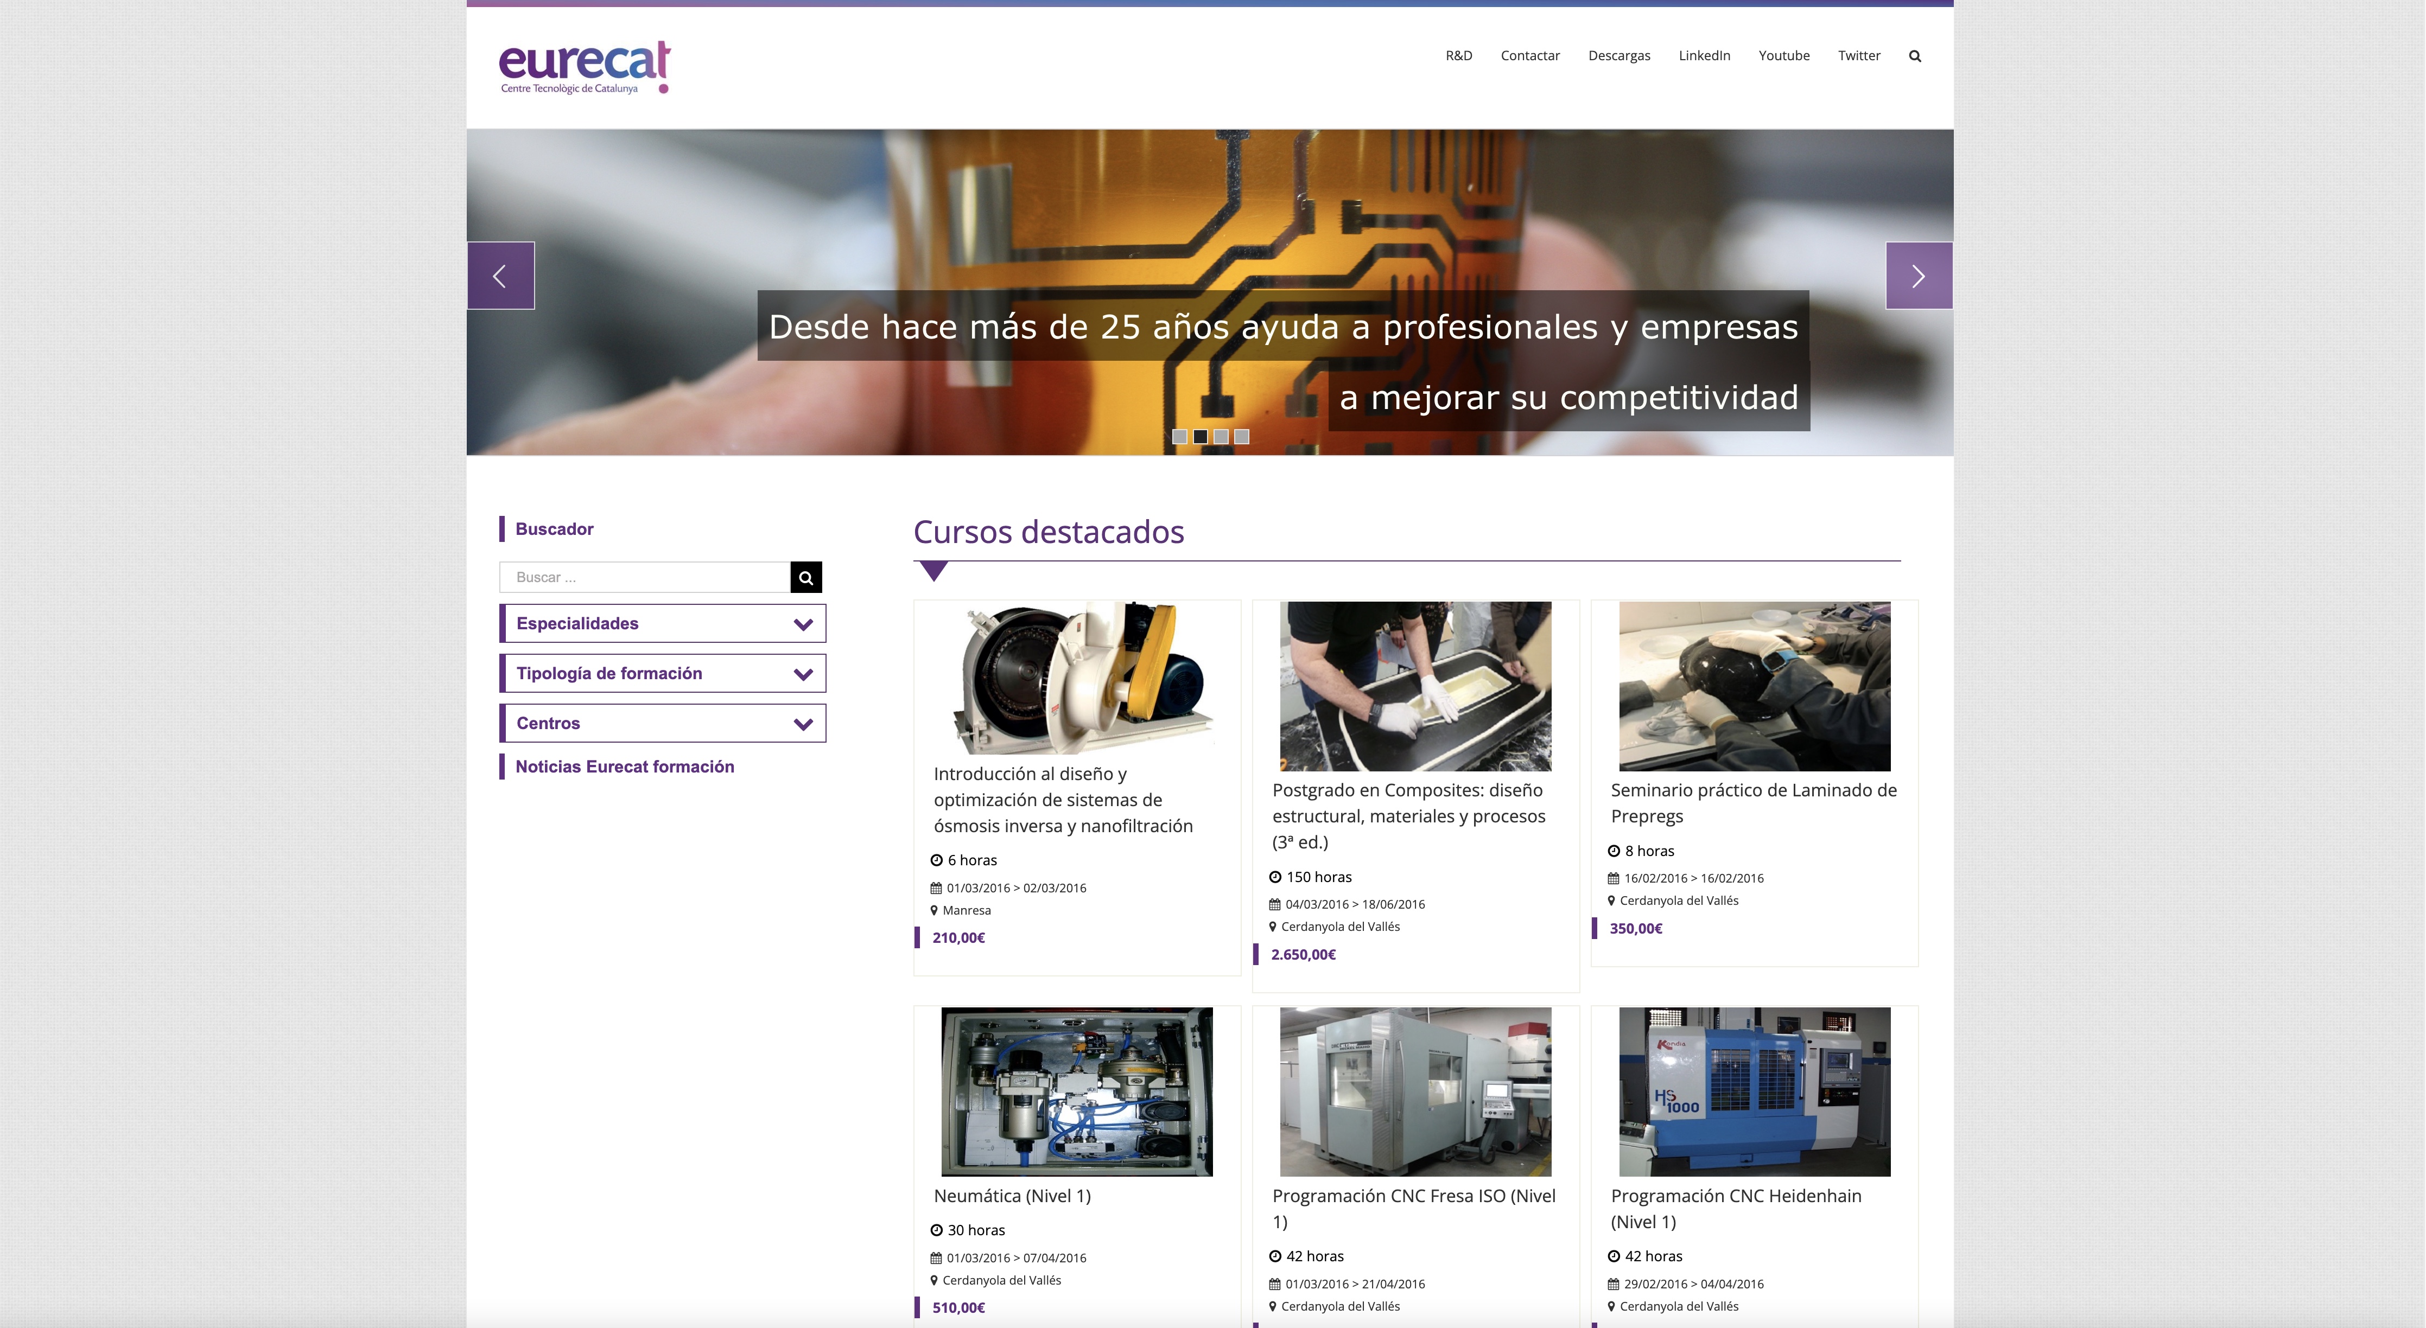Viewport: 2426px width, 1328px height.
Task: Click the Buscador sidebar heading
Action: pos(554,529)
